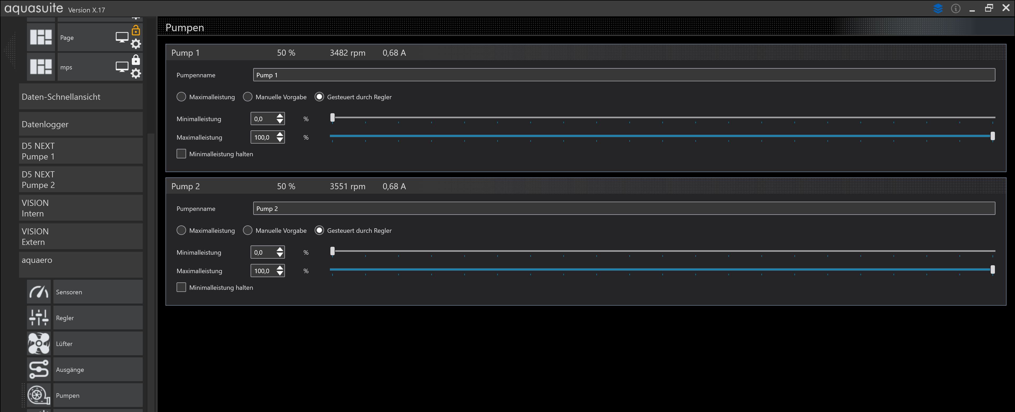The width and height of the screenshot is (1015, 412).
Task: Decrease Pump 2 Minimalleistung with down arrow
Action: click(280, 255)
